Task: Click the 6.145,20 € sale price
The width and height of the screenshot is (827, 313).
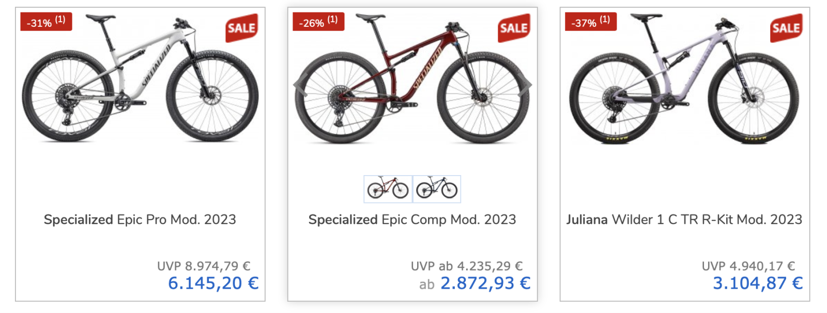Action: (213, 283)
